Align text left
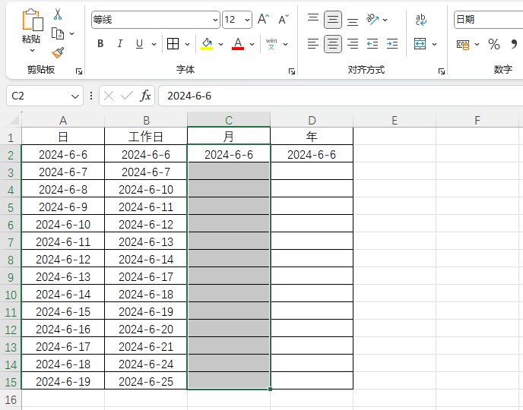The height and width of the screenshot is (410, 523). coord(313,43)
